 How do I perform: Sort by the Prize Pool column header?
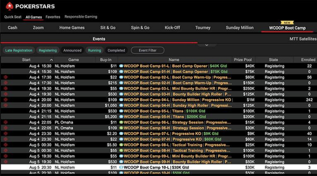[x=242, y=60]
